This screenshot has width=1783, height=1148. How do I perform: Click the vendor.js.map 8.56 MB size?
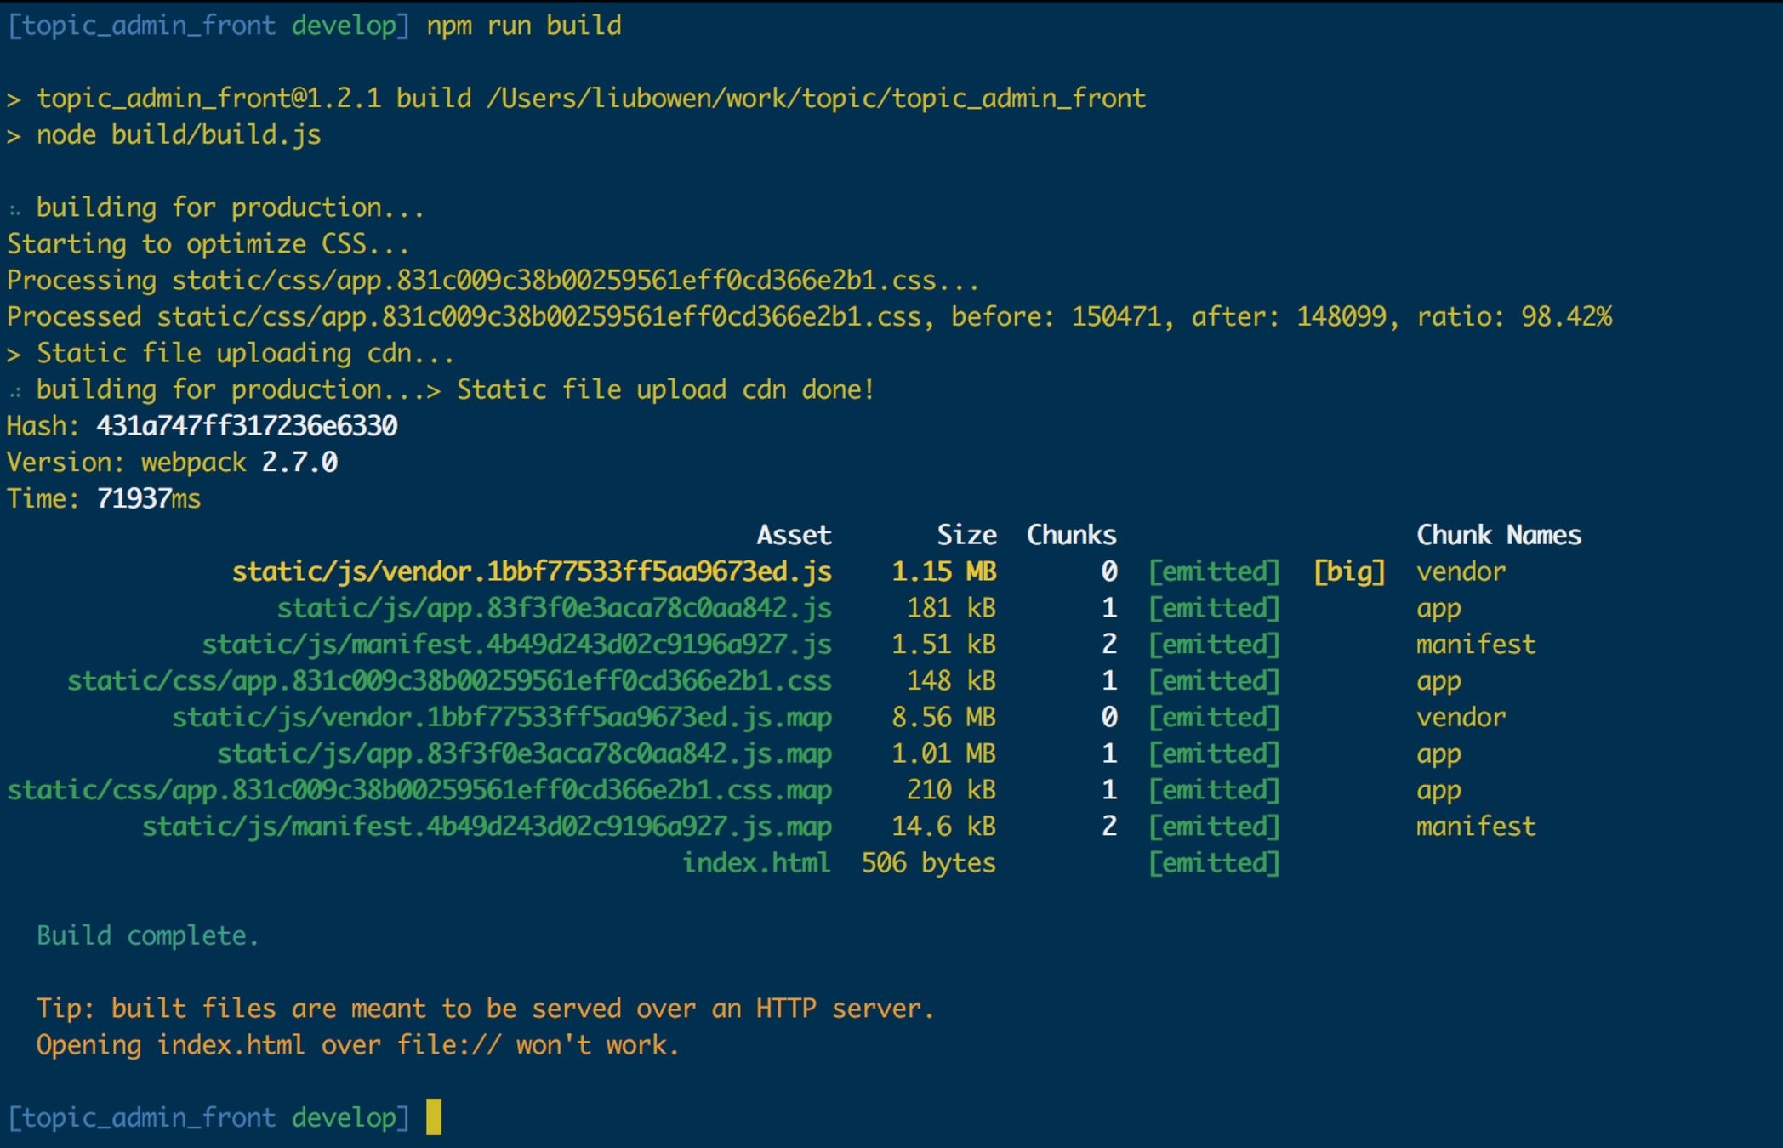[x=943, y=717]
